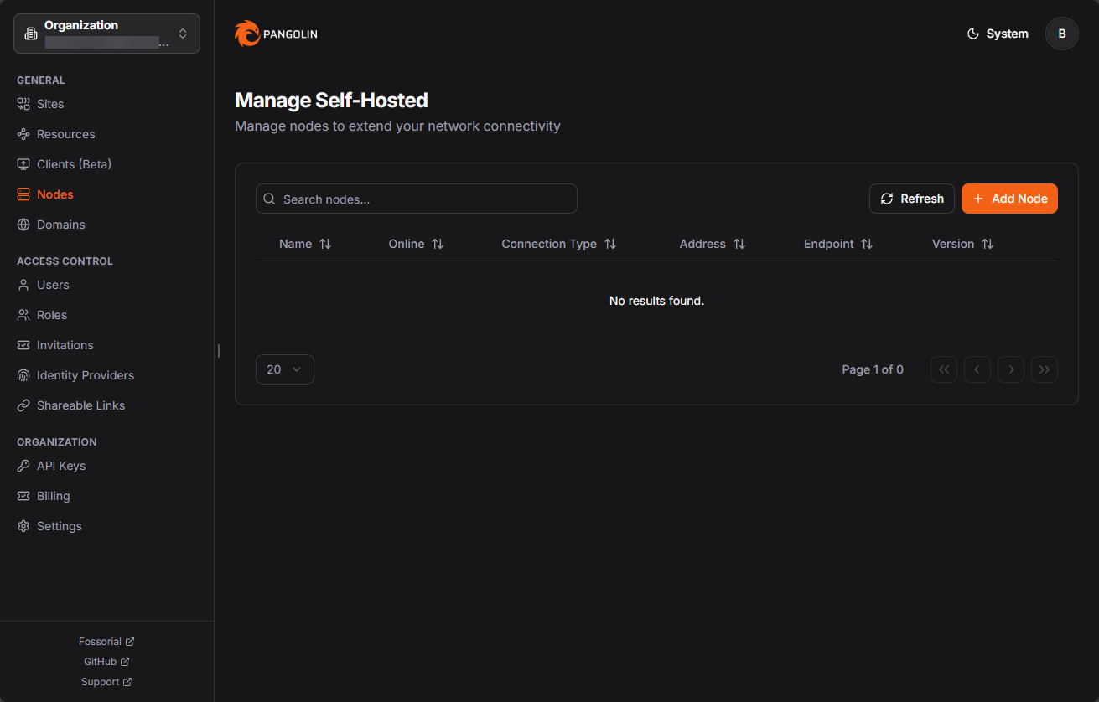Click the "No results found." message
This screenshot has width=1099, height=702.
656,301
